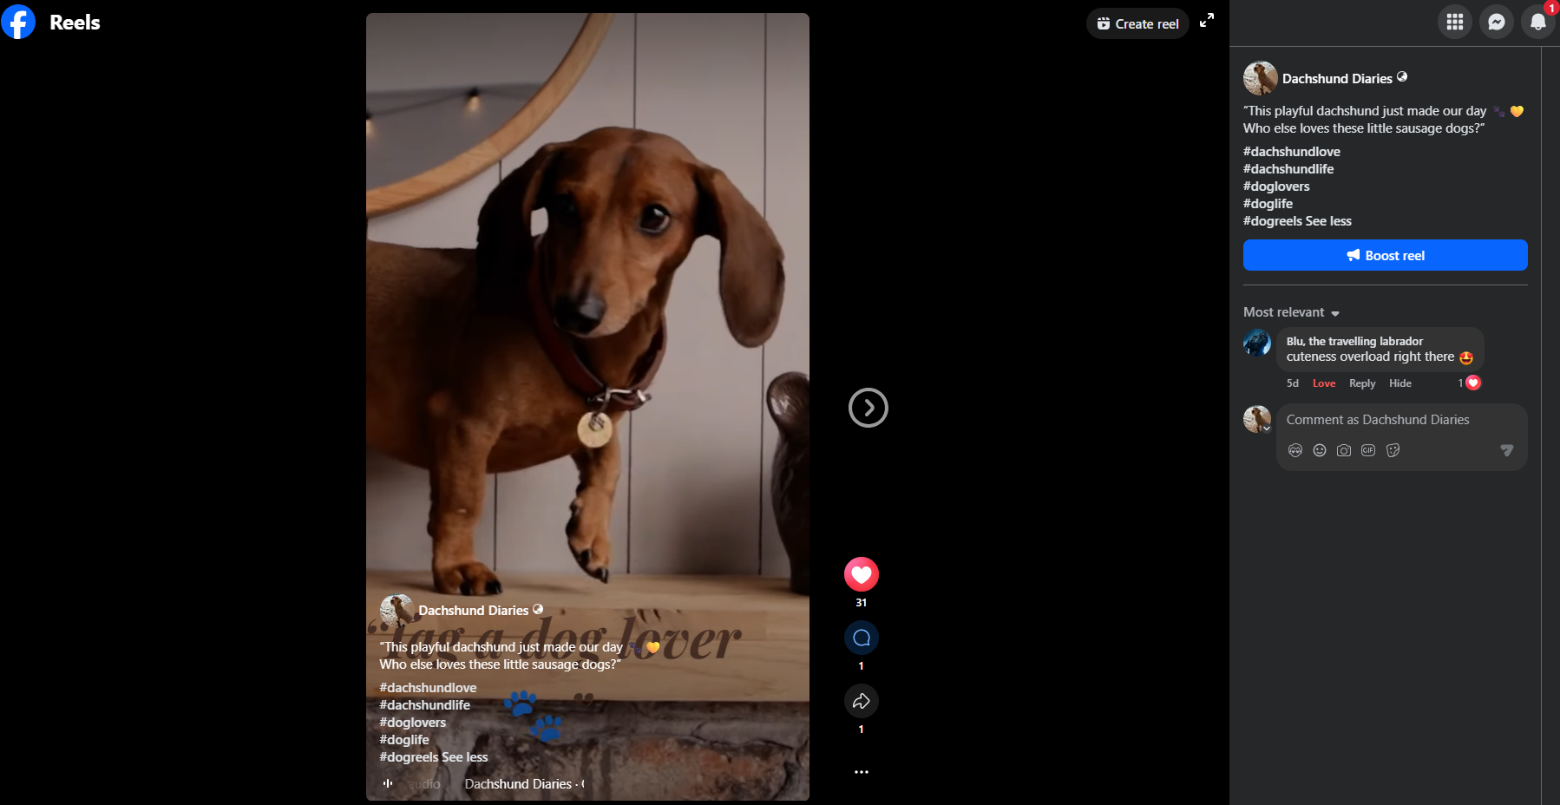The height and width of the screenshot is (805, 1560).
Task: Open the sticker picker in comment box
Action: pyautogui.click(x=1393, y=450)
